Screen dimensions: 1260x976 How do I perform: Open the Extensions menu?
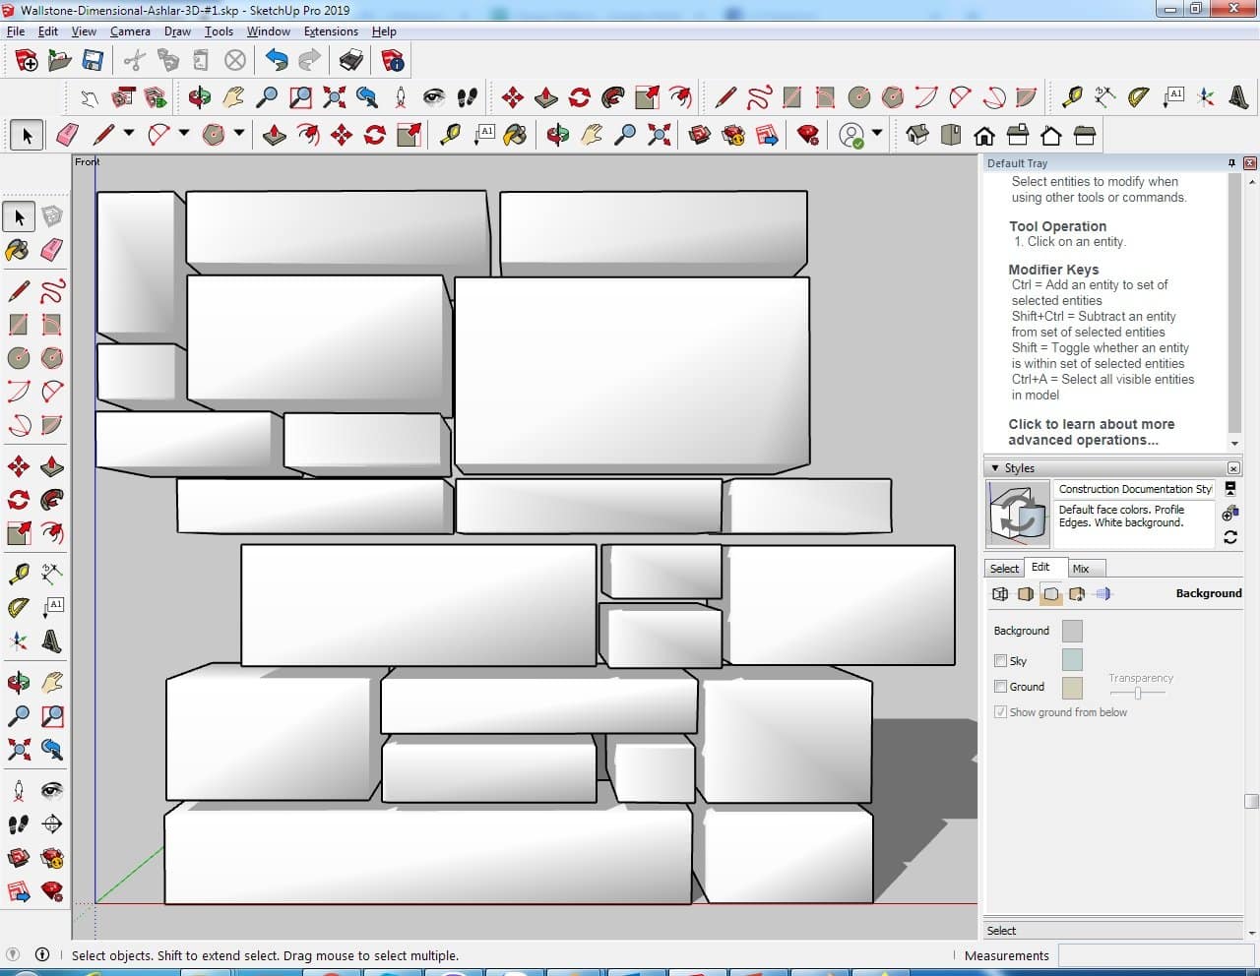tap(331, 31)
